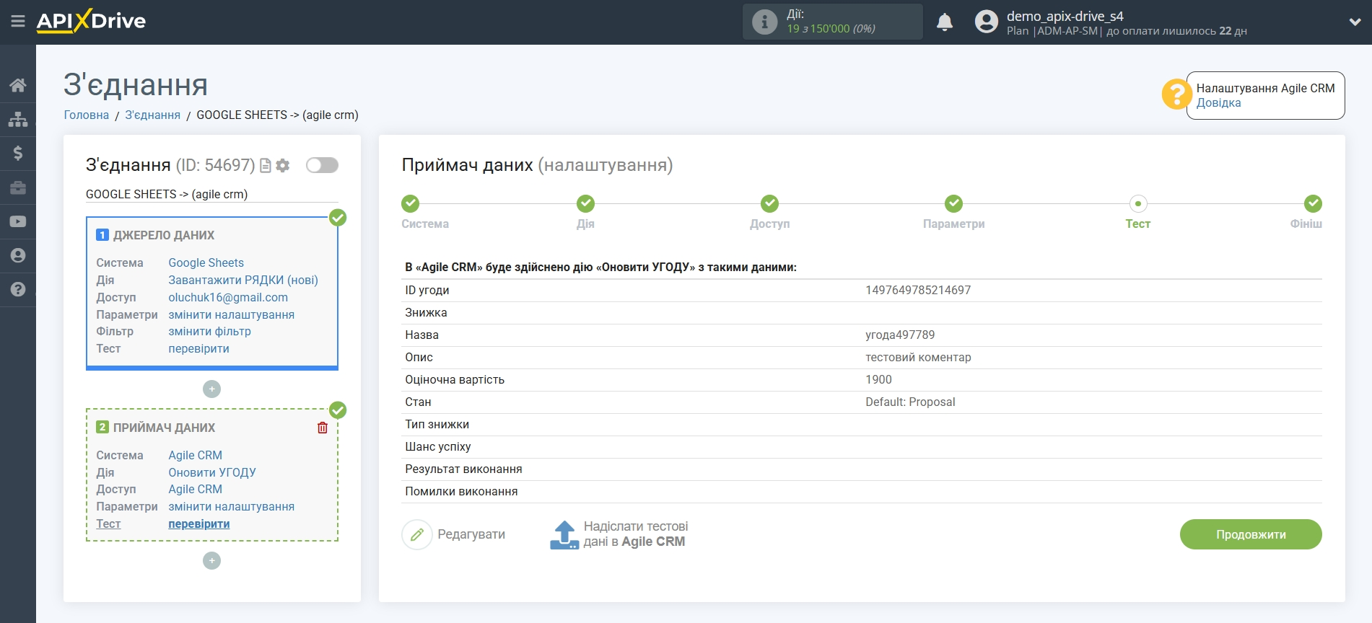Click the Помилки виконання row label
This screenshot has height=623, width=1372.
click(461, 491)
